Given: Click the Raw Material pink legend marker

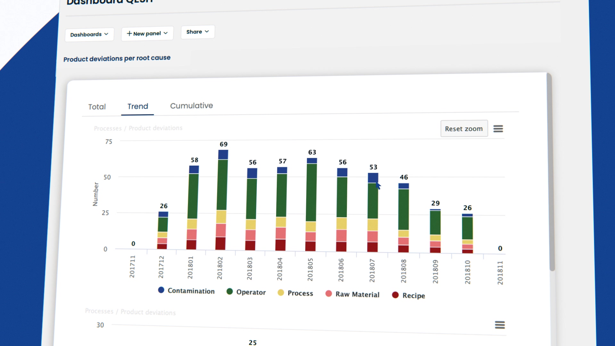Looking at the screenshot, I should [329, 294].
